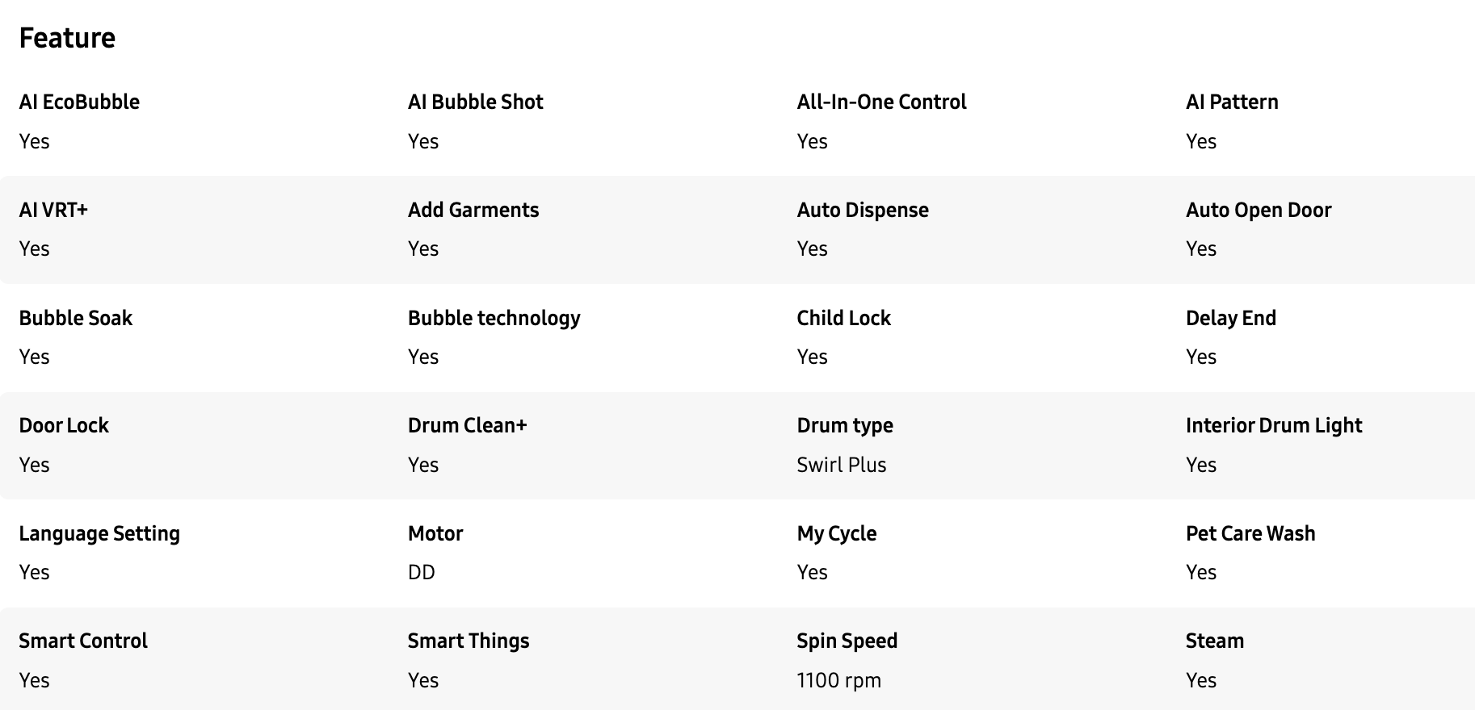
Task: Select the Bubble Soak label
Action: [76, 318]
